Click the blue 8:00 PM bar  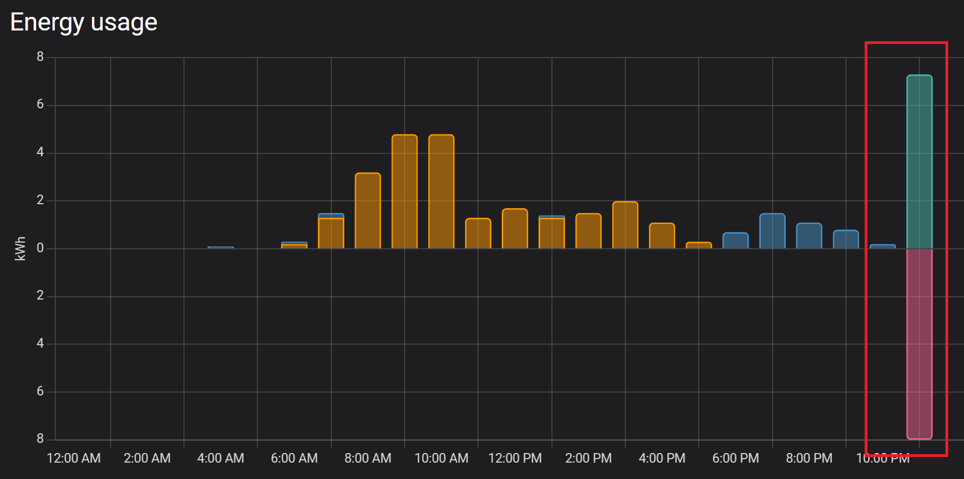(809, 236)
